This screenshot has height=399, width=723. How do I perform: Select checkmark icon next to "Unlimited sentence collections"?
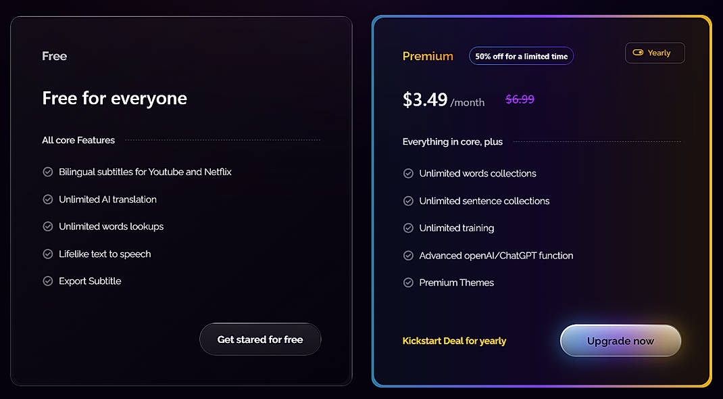(408, 201)
